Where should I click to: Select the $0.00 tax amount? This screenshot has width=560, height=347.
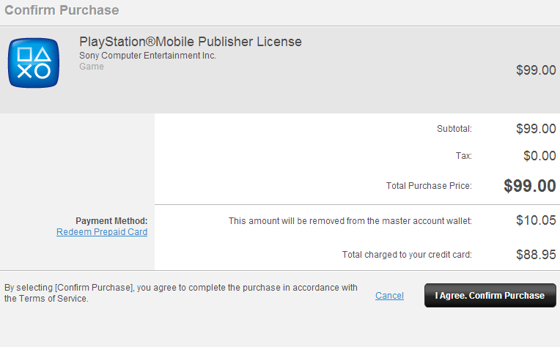coord(539,155)
